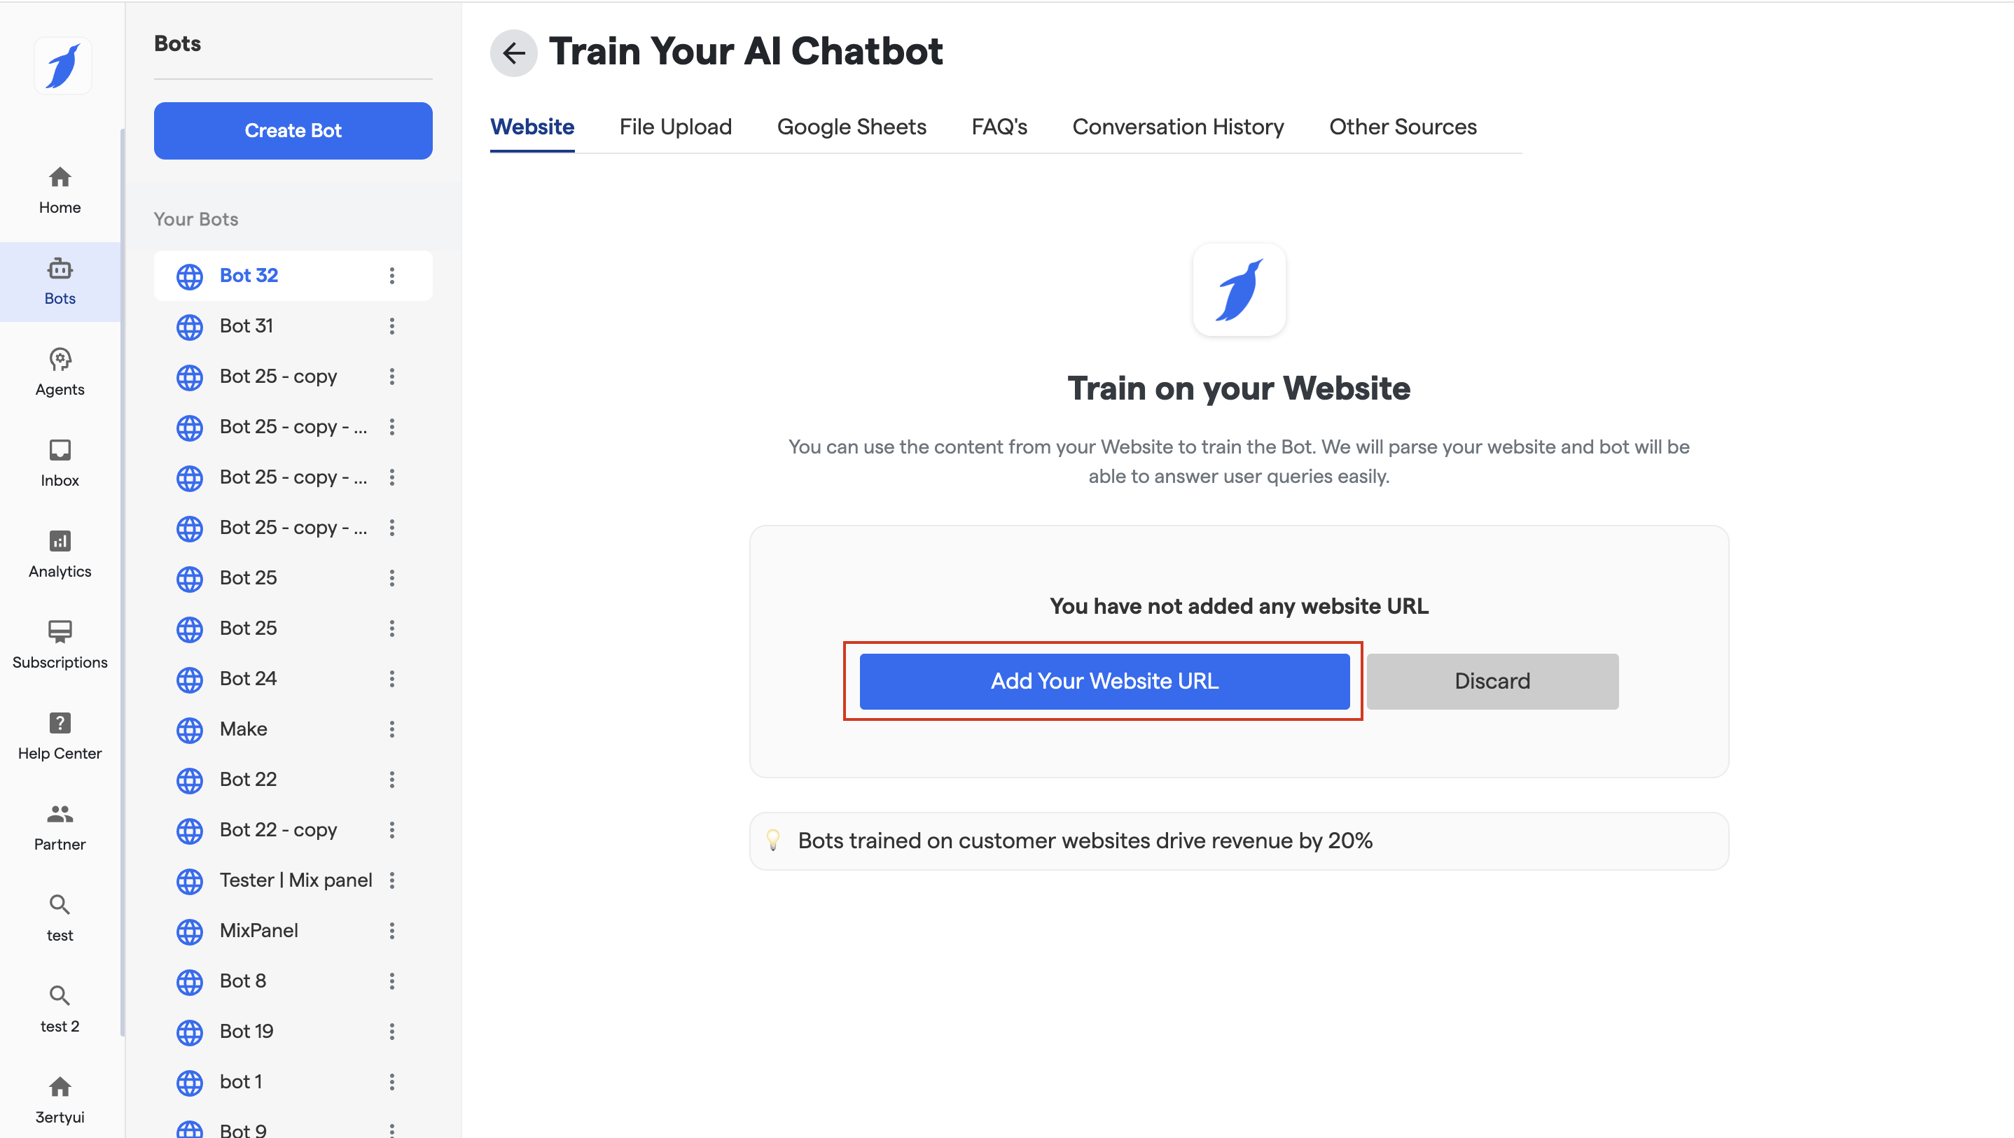Go to the Partner section
Image resolution: width=2014 pixels, height=1138 pixels.
[60, 827]
